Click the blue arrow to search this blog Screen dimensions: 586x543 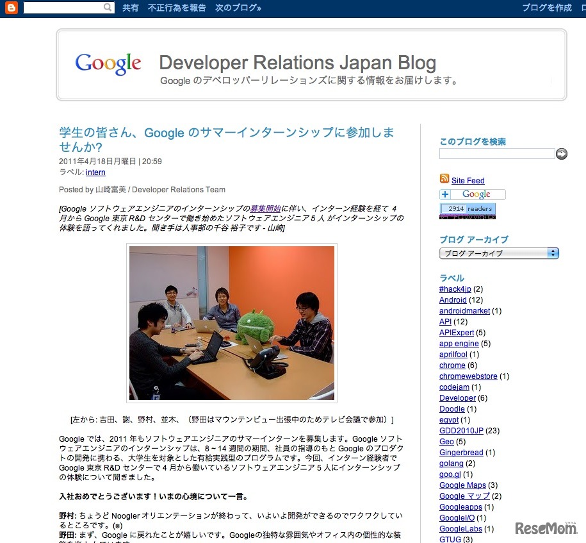pos(561,154)
